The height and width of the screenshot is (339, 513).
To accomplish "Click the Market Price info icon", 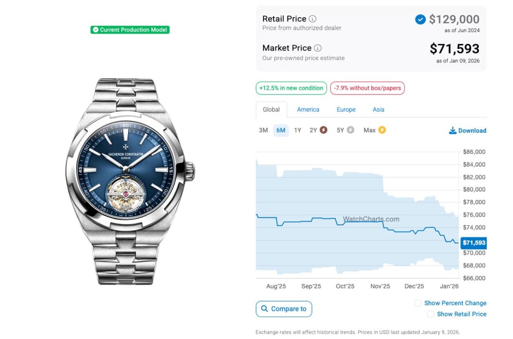I will coord(318,48).
